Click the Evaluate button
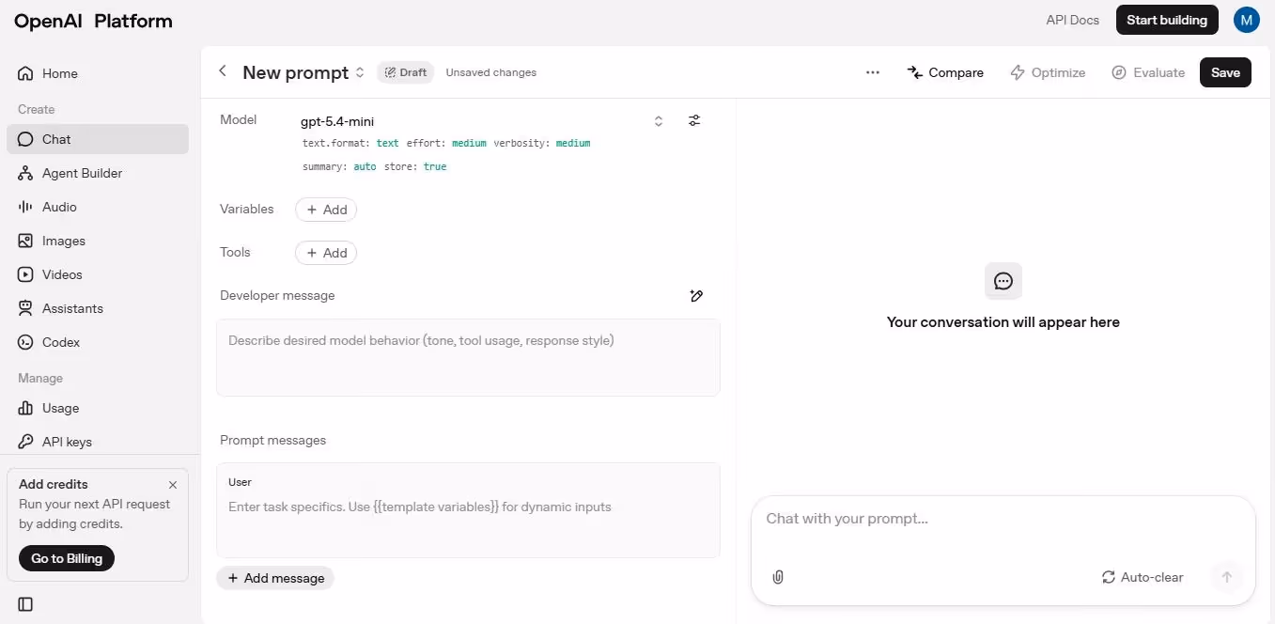Viewport: 1275px width, 624px height. click(x=1147, y=72)
